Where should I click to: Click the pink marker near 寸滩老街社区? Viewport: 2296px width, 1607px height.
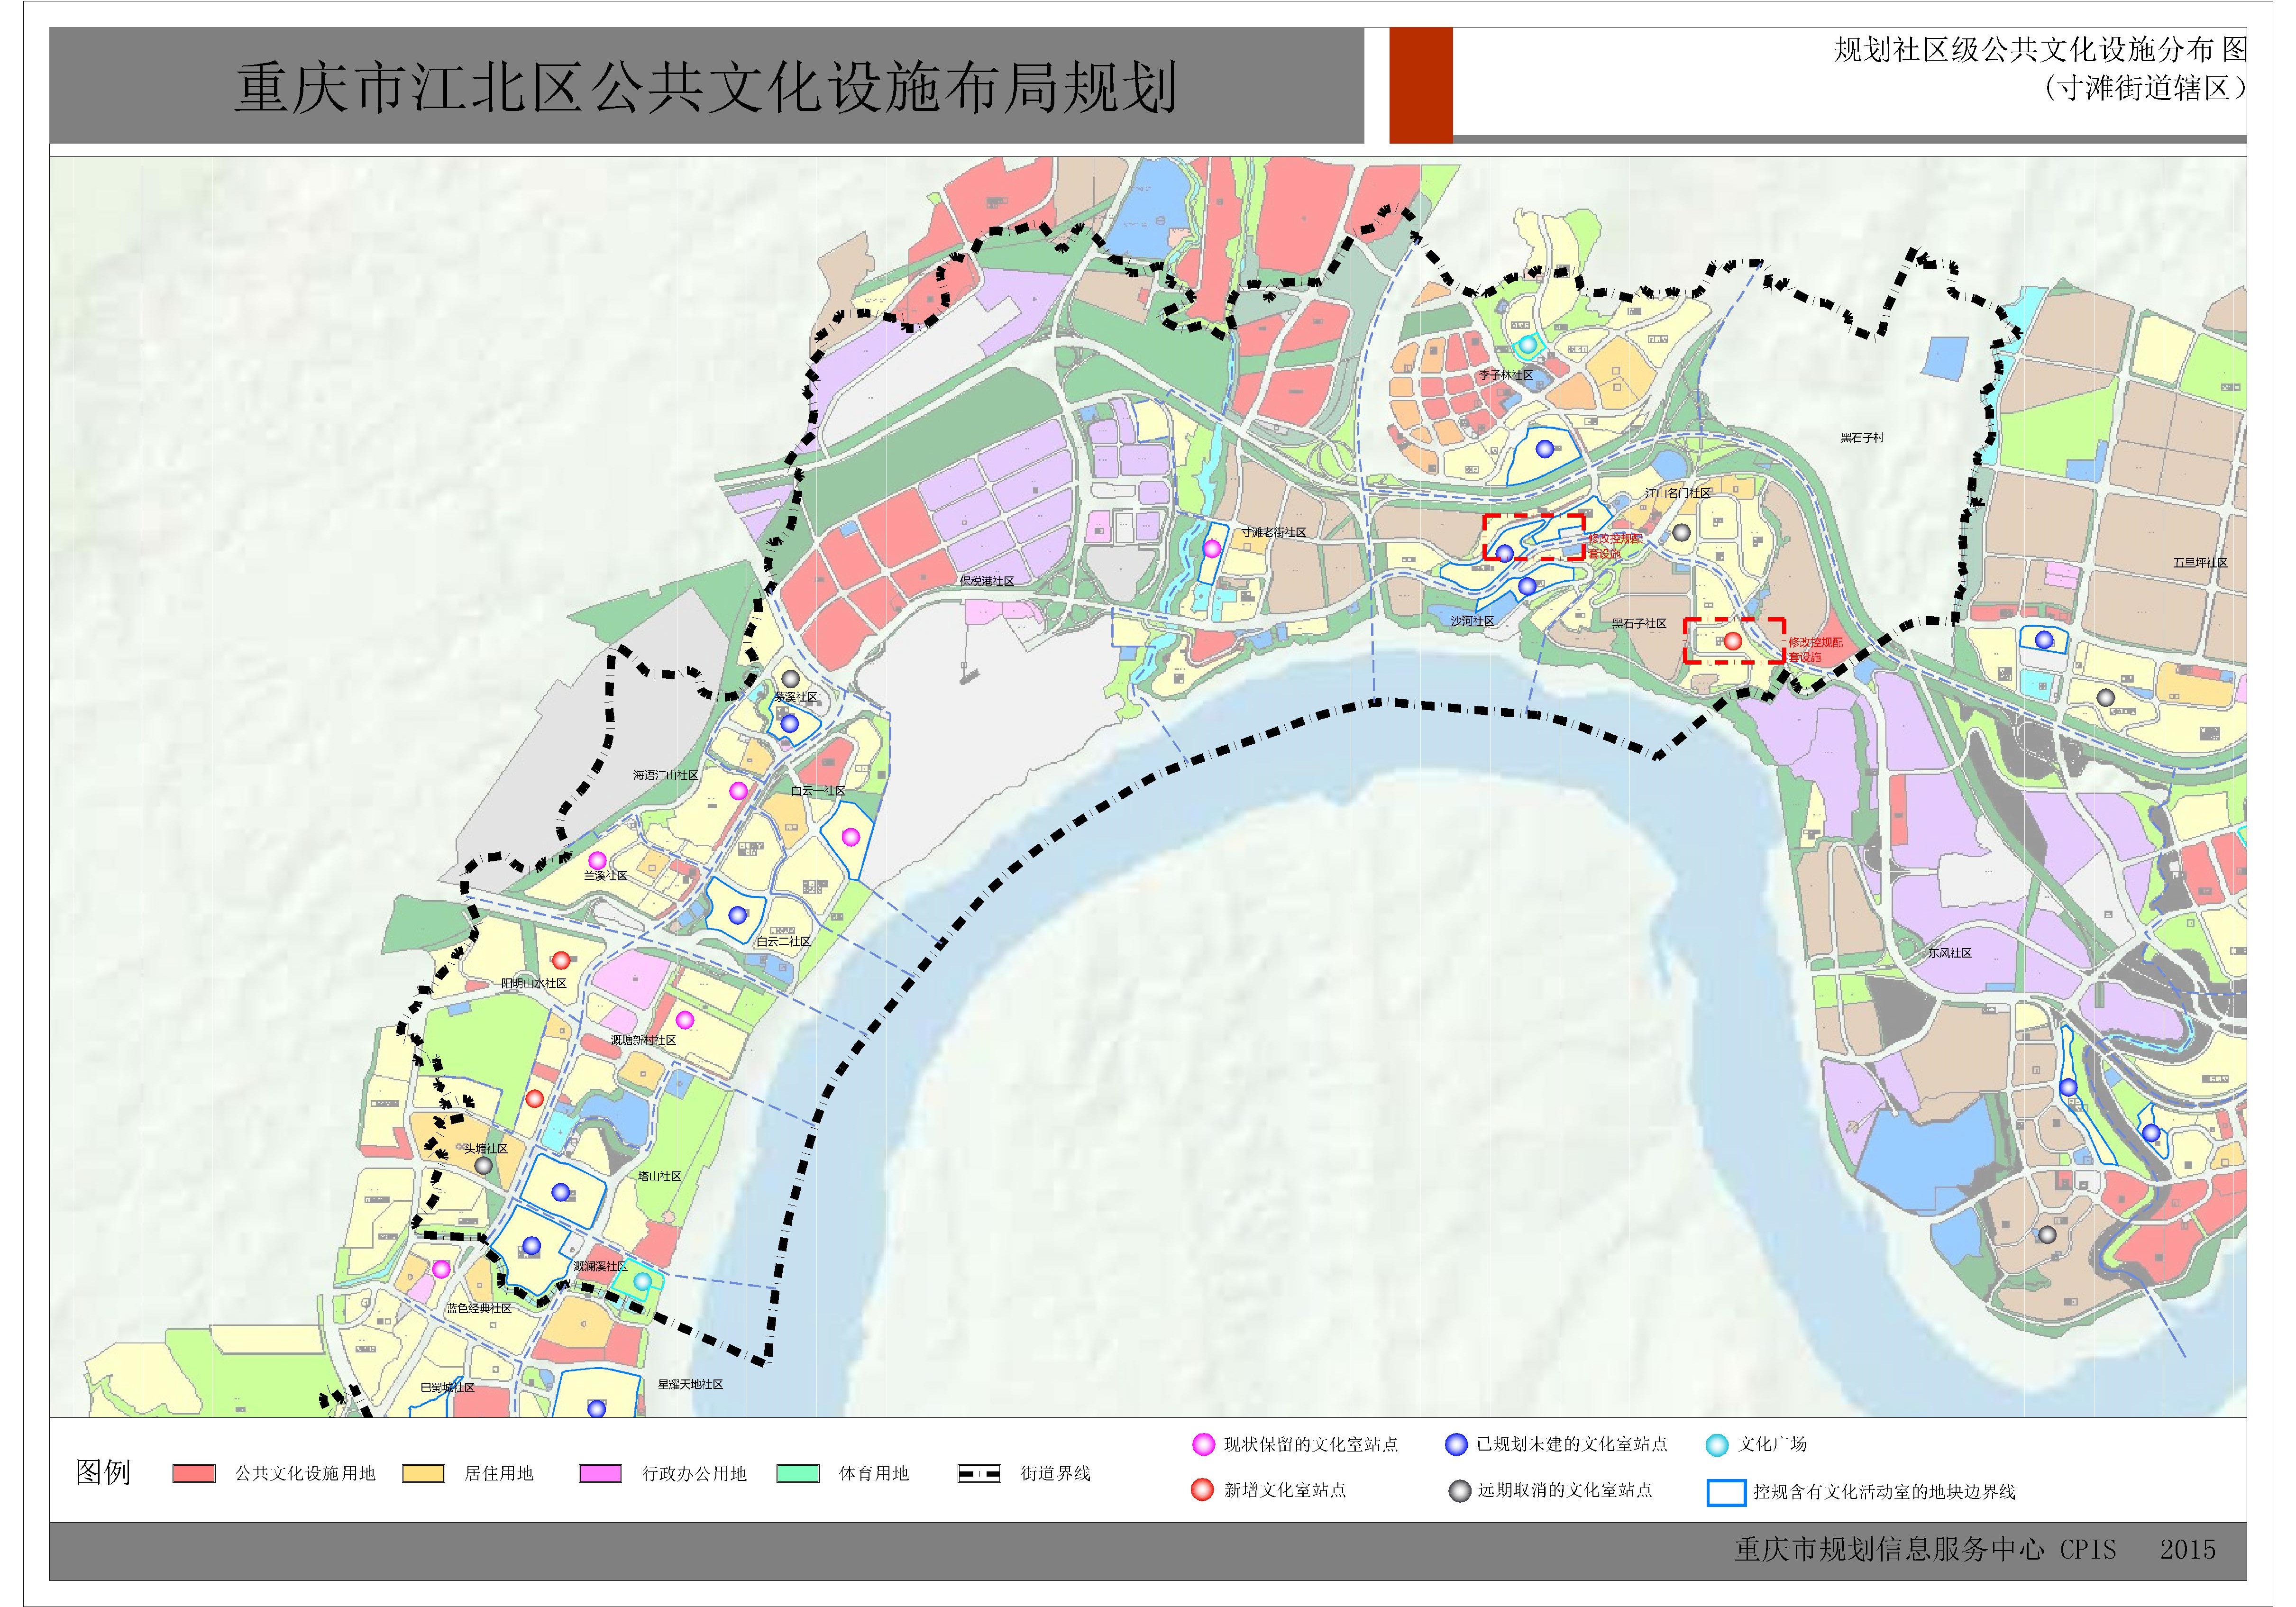pyautogui.click(x=1212, y=548)
